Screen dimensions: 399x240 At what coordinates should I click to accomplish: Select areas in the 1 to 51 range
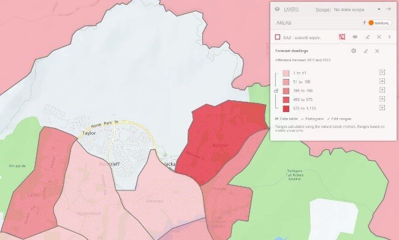(382, 72)
